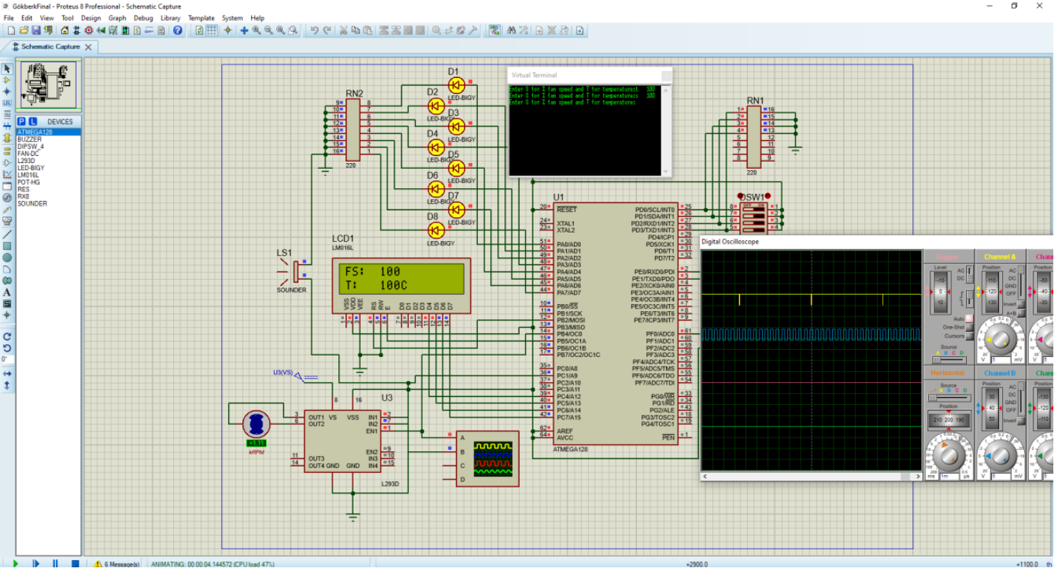1054x568 pixels.
Task: Click oscilloscope display right scroll arrow
Action: point(918,476)
